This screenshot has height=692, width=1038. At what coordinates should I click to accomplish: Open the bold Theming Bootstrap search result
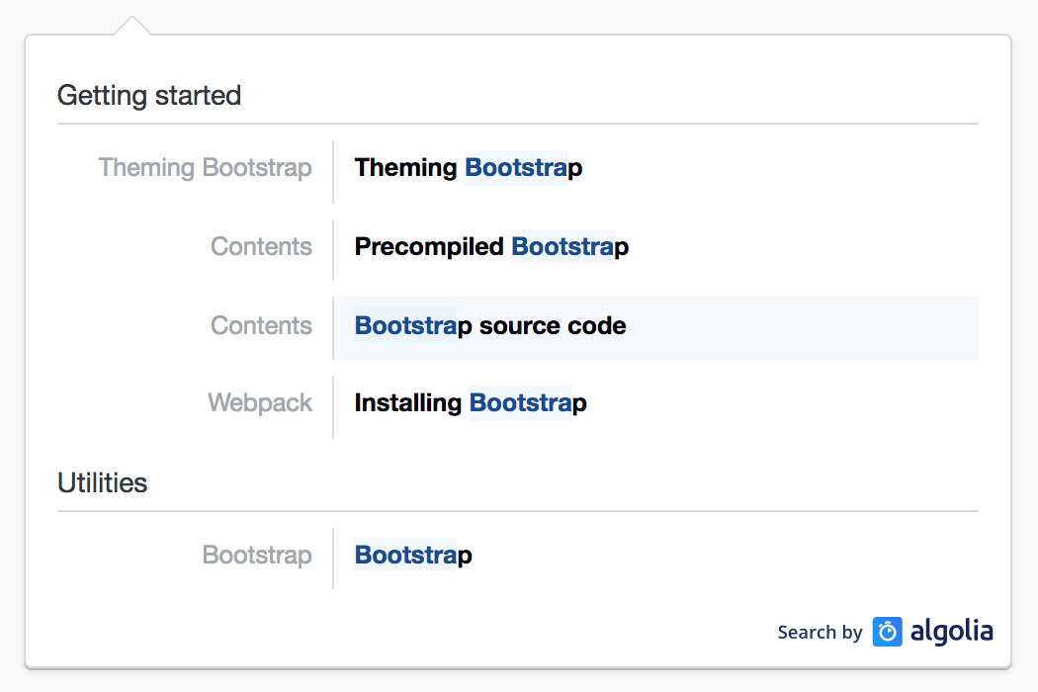[469, 168]
